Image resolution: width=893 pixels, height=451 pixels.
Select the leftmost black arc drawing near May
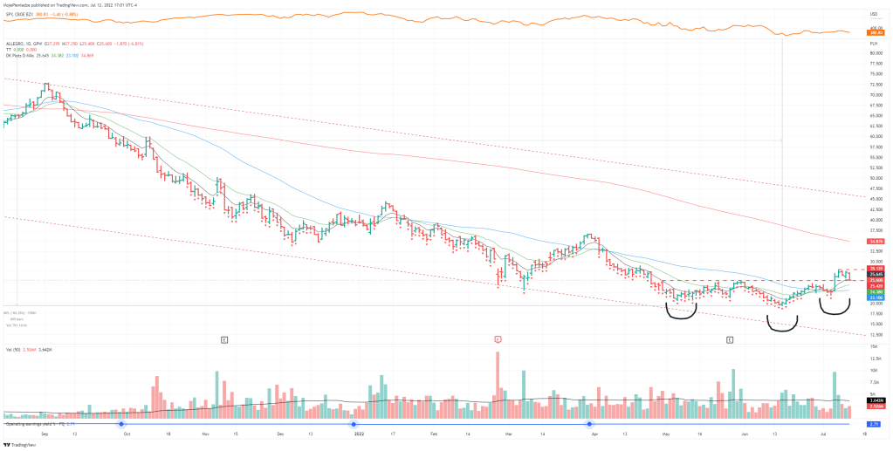(x=681, y=314)
